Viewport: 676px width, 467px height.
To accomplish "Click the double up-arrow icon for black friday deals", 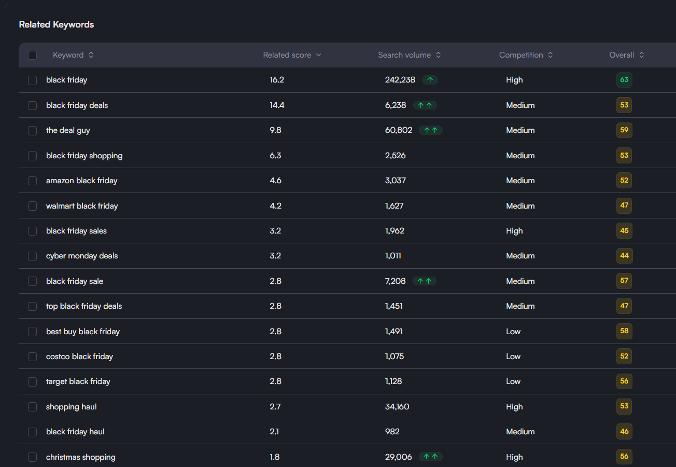I will [425, 105].
